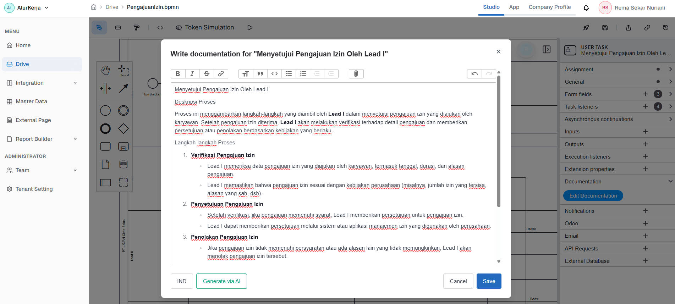Undo the last edit

(x=474, y=73)
